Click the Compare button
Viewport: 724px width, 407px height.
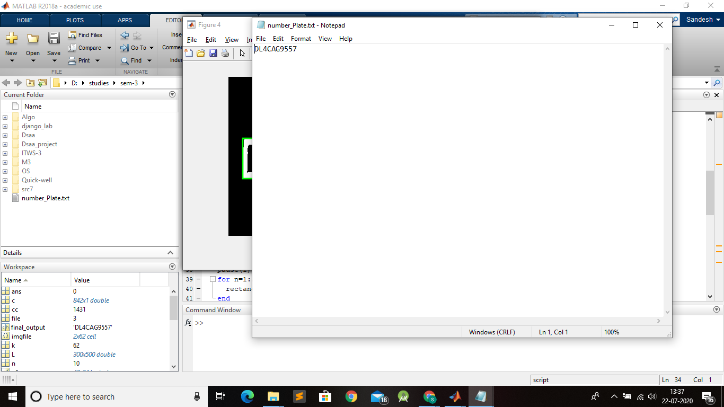click(x=85, y=48)
